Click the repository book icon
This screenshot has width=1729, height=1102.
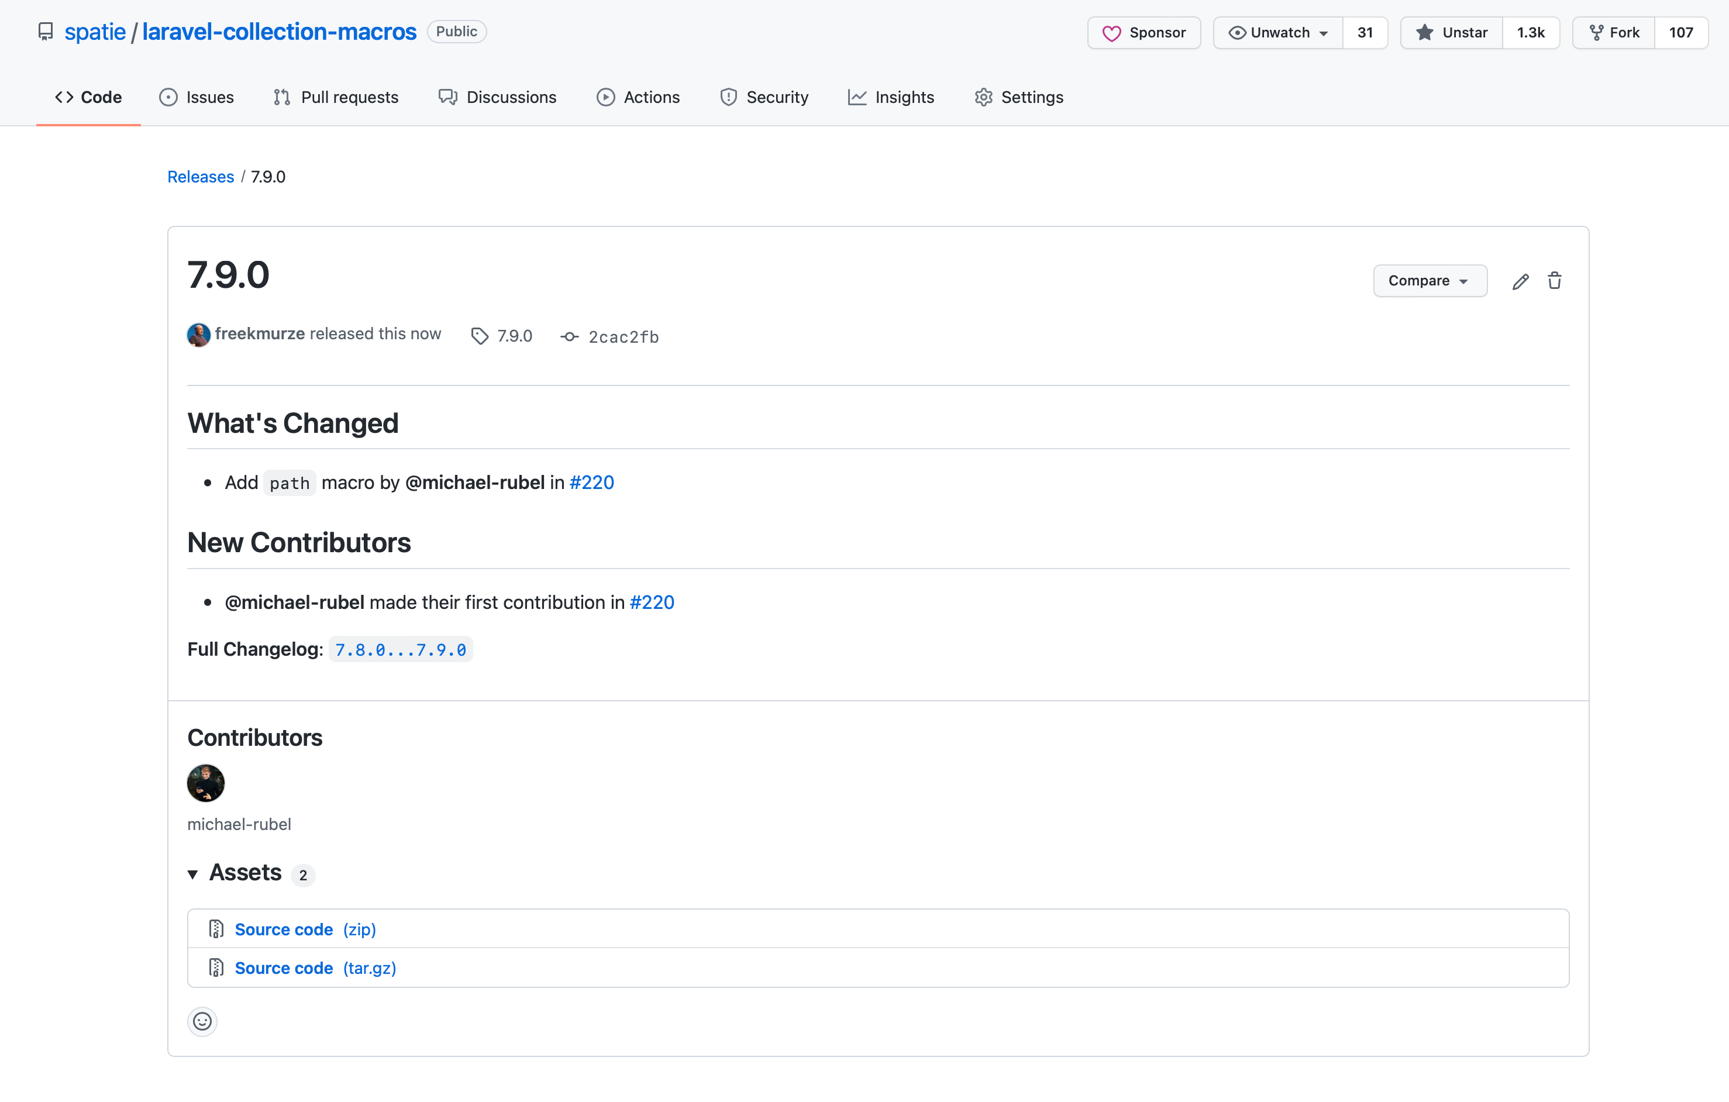click(45, 32)
